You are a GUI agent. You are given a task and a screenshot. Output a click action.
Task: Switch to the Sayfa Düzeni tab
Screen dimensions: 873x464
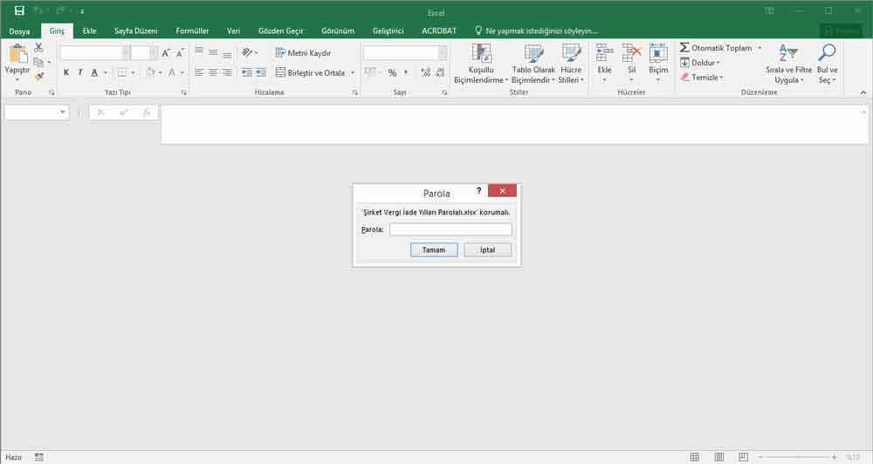(136, 31)
